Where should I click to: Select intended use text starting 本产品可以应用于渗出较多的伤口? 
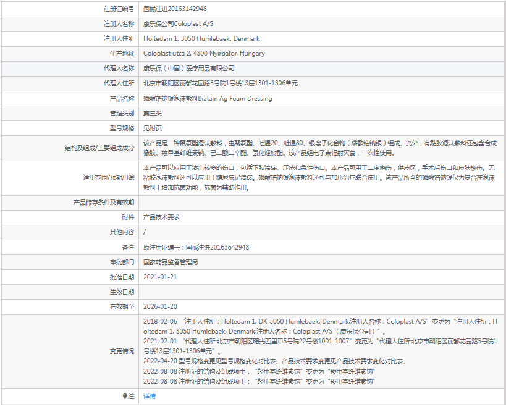click(319, 178)
